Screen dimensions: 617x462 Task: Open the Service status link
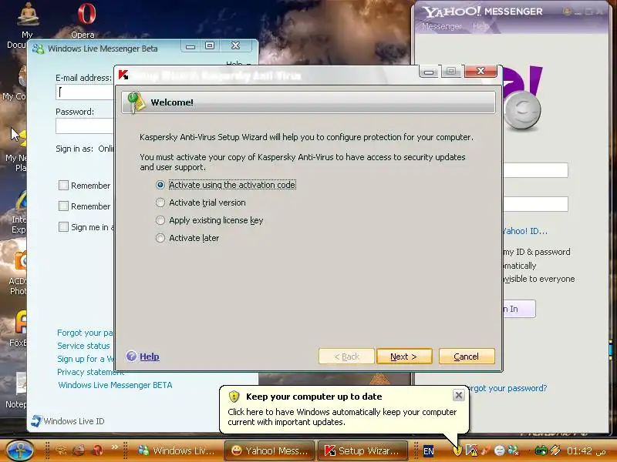[x=83, y=346]
